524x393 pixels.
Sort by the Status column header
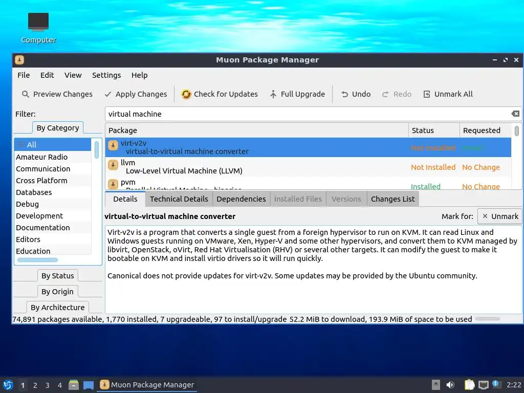[x=434, y=130]
